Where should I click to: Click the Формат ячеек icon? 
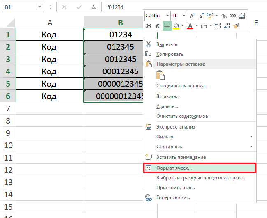[x=149, y=168]
